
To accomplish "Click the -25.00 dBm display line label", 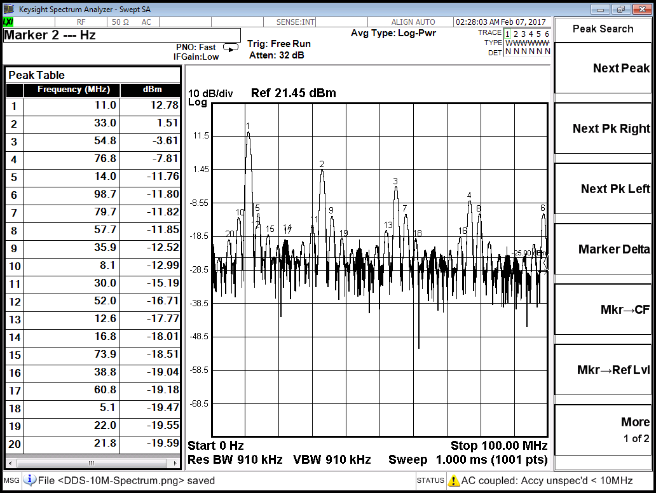I will (529, 253).
